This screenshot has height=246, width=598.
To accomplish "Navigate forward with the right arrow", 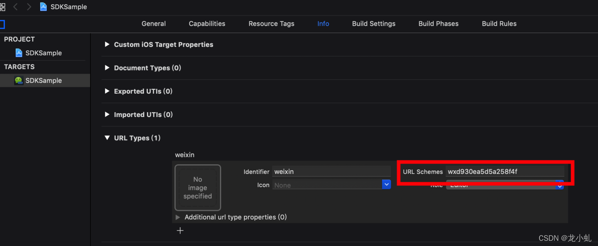I will 29,7.
